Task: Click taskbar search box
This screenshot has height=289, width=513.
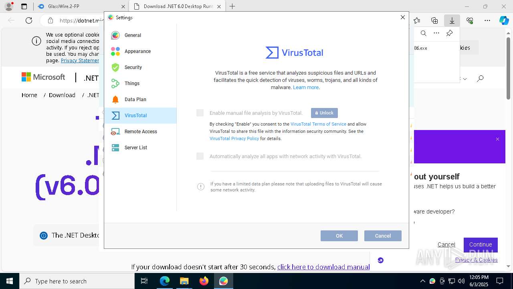Action: [77, 281]
